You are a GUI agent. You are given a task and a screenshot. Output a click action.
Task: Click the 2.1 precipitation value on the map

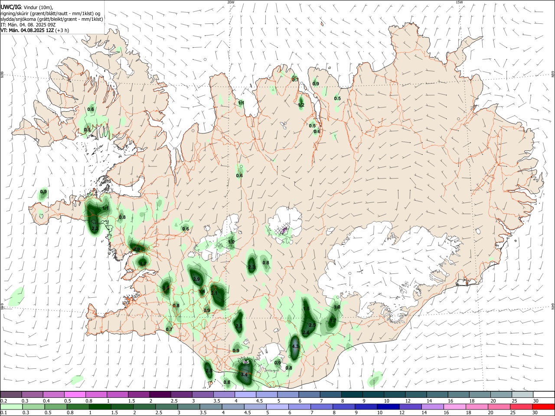tap(214, 293)
